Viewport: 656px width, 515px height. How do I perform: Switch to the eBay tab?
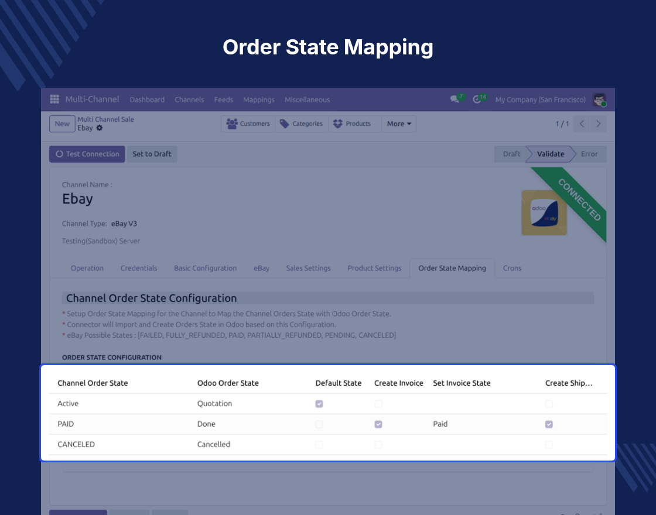click(x=261, y=268)
